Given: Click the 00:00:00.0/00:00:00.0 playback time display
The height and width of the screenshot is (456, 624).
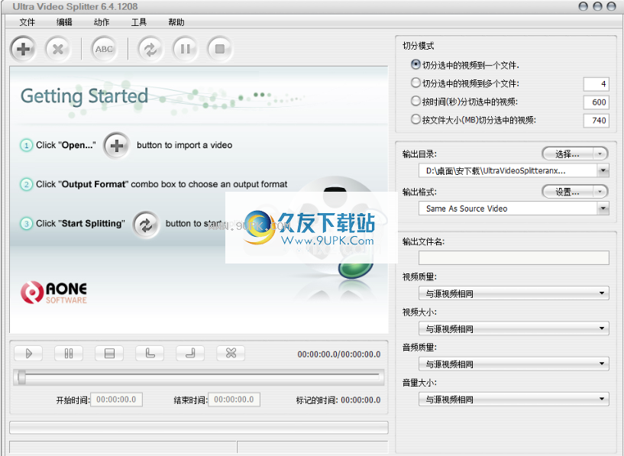Looking at the screenshot, I should 339,354.
